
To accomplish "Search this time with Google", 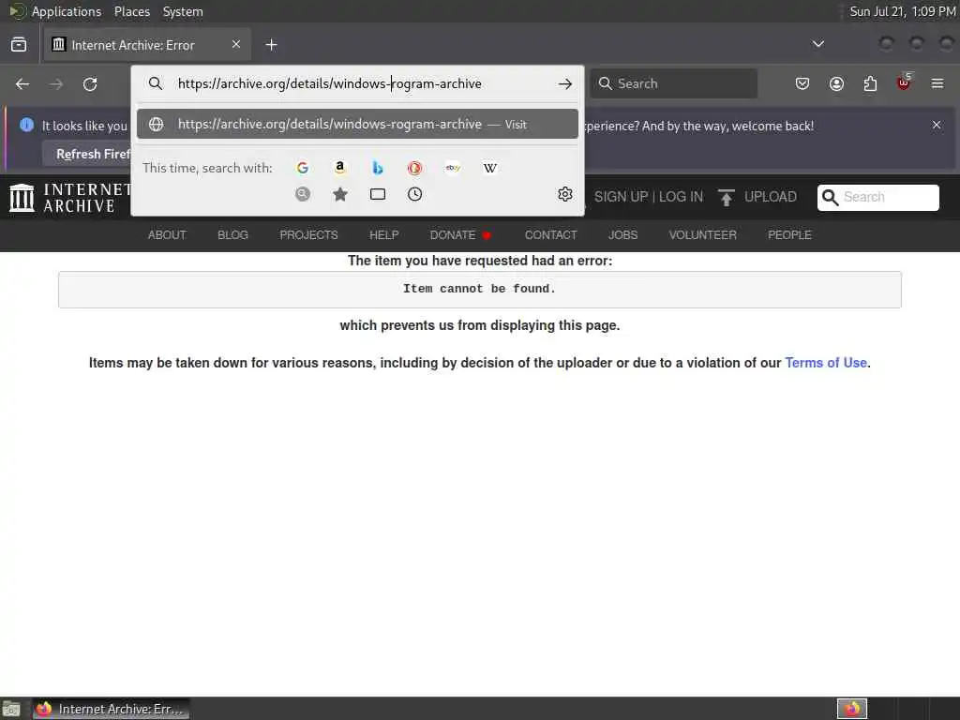I will [303, 168].
